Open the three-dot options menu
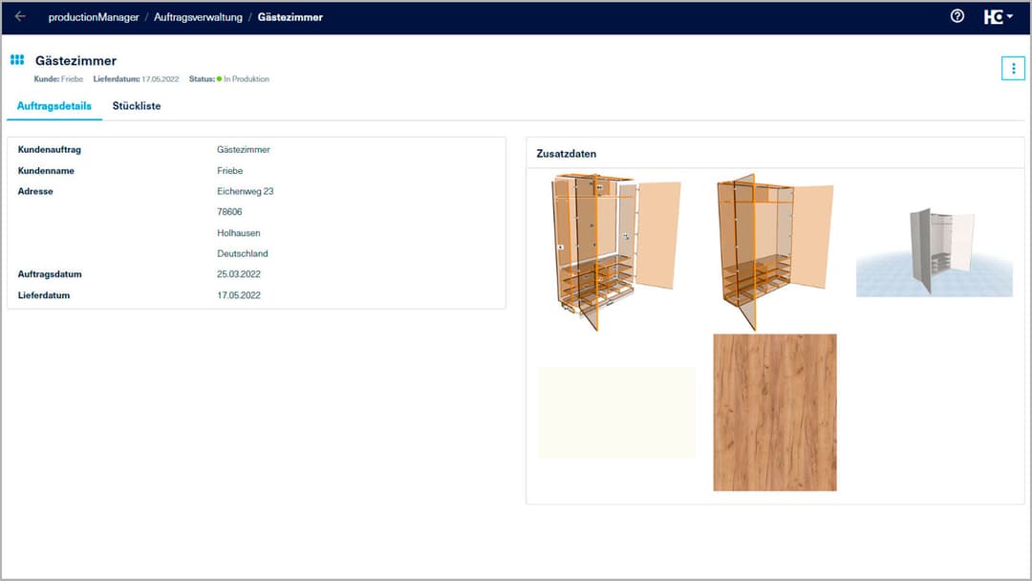Image resolution: width=1032 pixels, height=581 pixels. pos(1013,68)
